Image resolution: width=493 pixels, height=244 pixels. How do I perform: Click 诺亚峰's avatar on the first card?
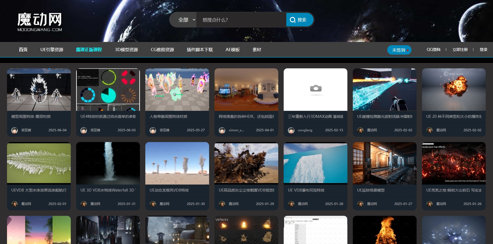coord(15,130)
